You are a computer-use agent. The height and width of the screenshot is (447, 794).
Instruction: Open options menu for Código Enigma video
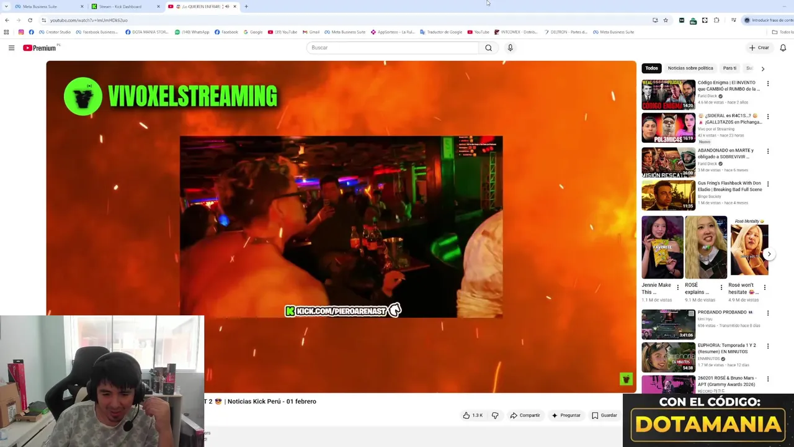tap(767, 83)
